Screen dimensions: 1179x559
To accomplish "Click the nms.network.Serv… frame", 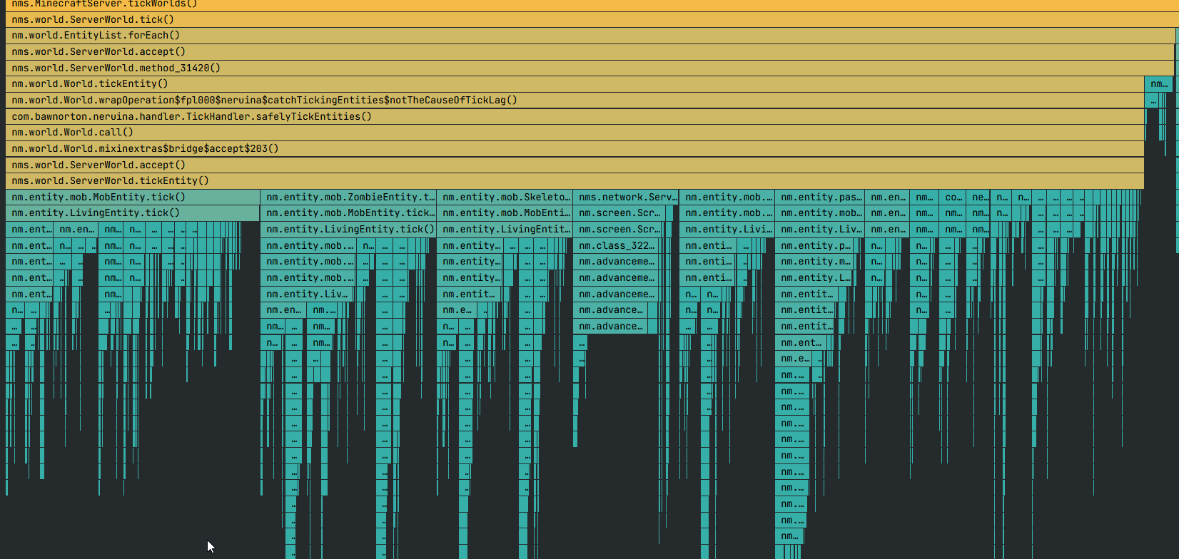I will click(626, 198).
